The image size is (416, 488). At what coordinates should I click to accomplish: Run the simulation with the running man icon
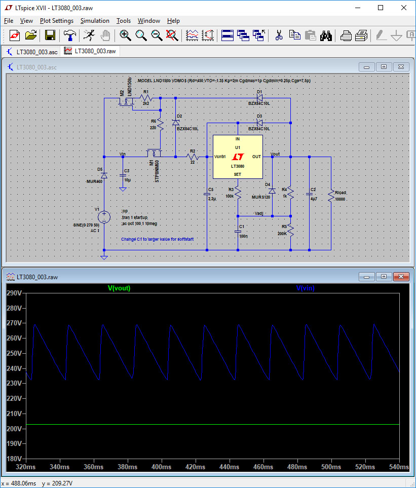[x=89, y=35]
